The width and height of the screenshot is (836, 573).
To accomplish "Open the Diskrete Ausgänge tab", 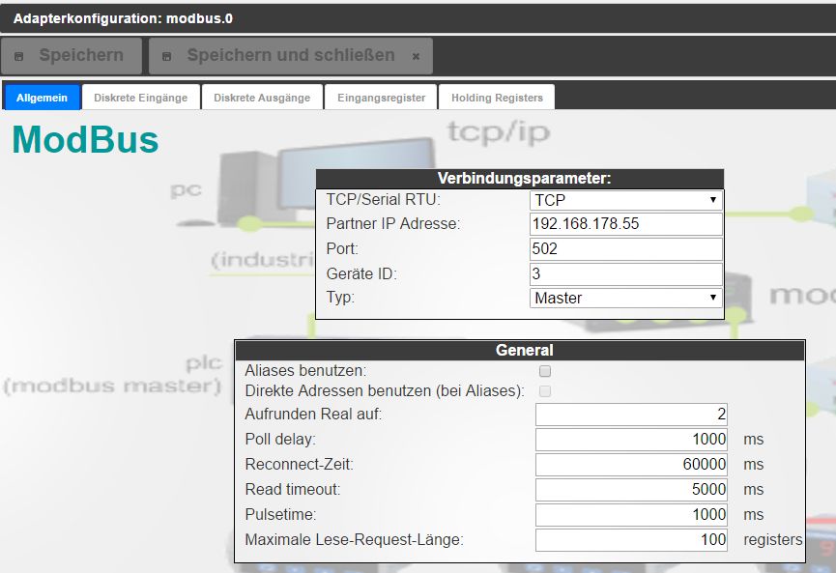I will 262,98.
